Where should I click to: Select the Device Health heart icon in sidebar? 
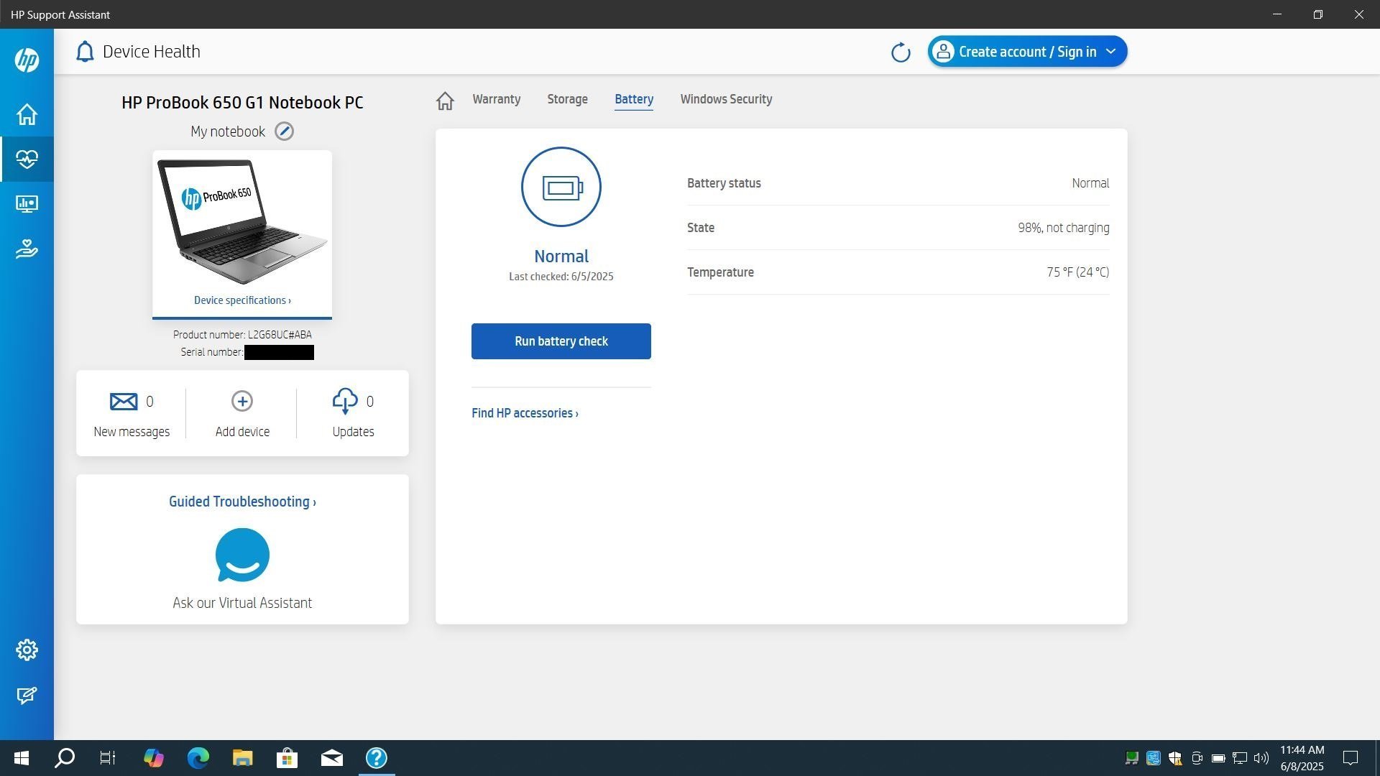coord(27,159)
